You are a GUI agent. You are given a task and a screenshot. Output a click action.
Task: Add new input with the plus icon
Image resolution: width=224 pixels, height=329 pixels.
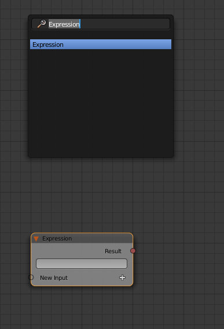[x=122, y=278]
